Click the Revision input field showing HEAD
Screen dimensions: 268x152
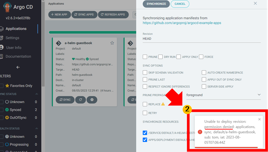click(x=202, y=39)
